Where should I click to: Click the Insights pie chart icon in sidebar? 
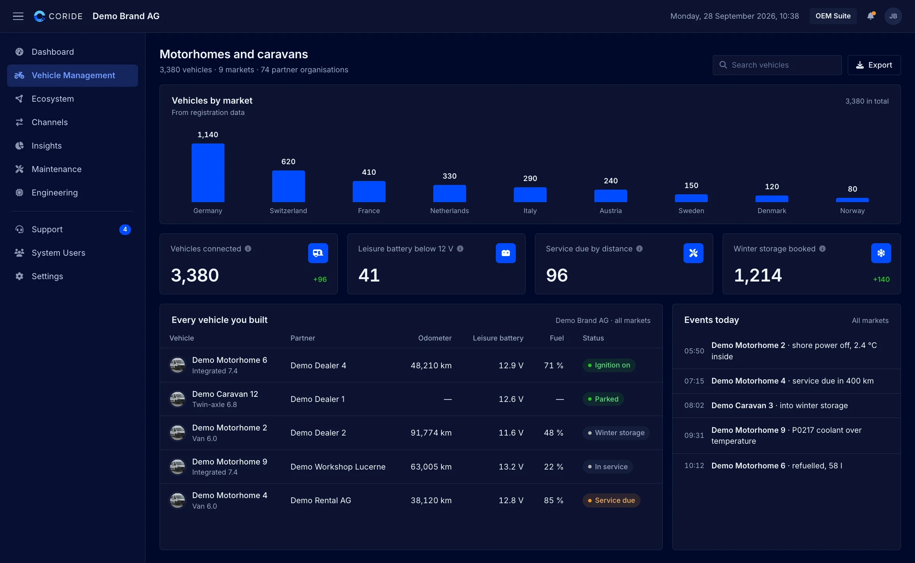click(19, 145)
